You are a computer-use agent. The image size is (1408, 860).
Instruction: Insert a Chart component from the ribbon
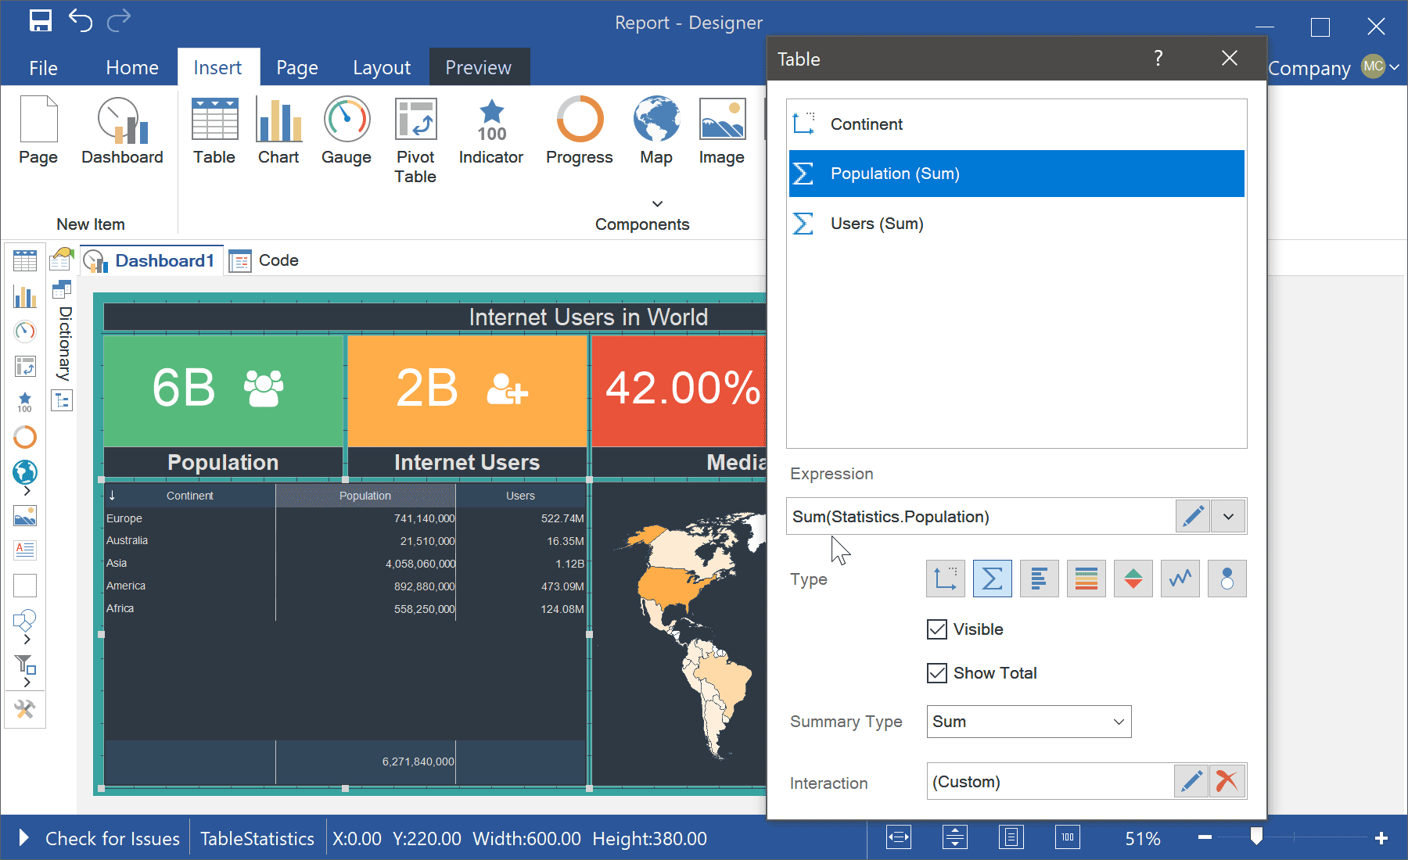[278, 131]
